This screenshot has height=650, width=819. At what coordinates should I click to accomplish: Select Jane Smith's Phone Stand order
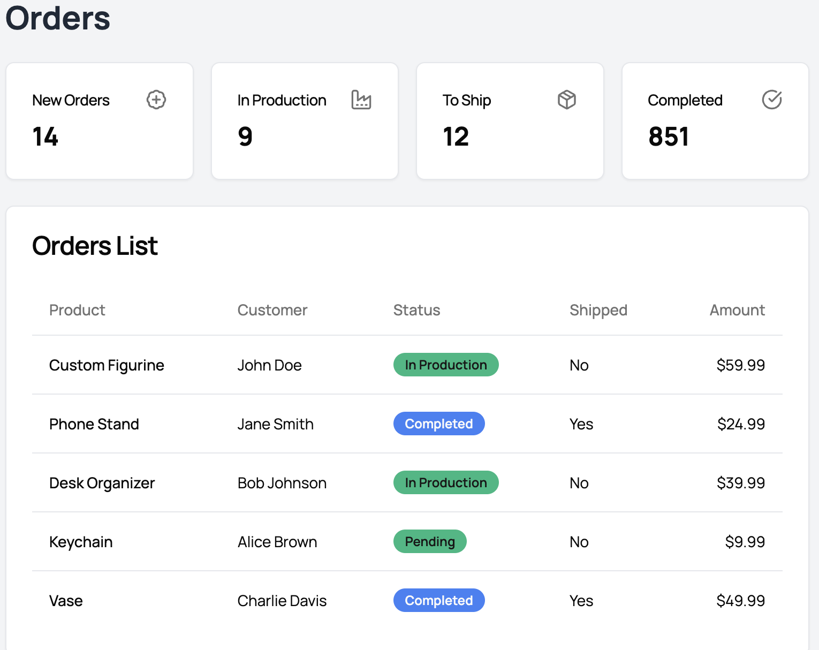click(275, 424)
